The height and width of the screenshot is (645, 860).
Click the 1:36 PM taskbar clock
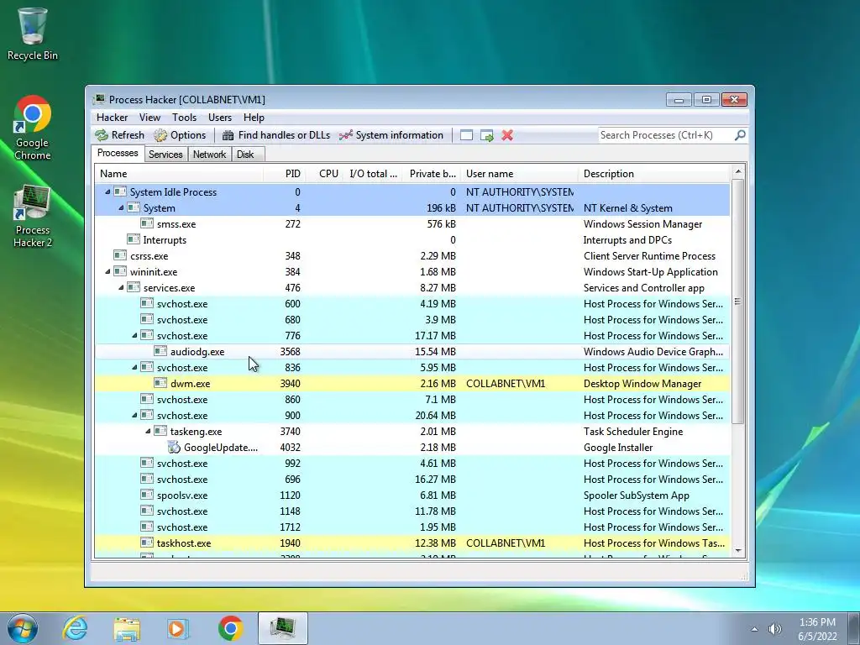click(x=817, y=622)
